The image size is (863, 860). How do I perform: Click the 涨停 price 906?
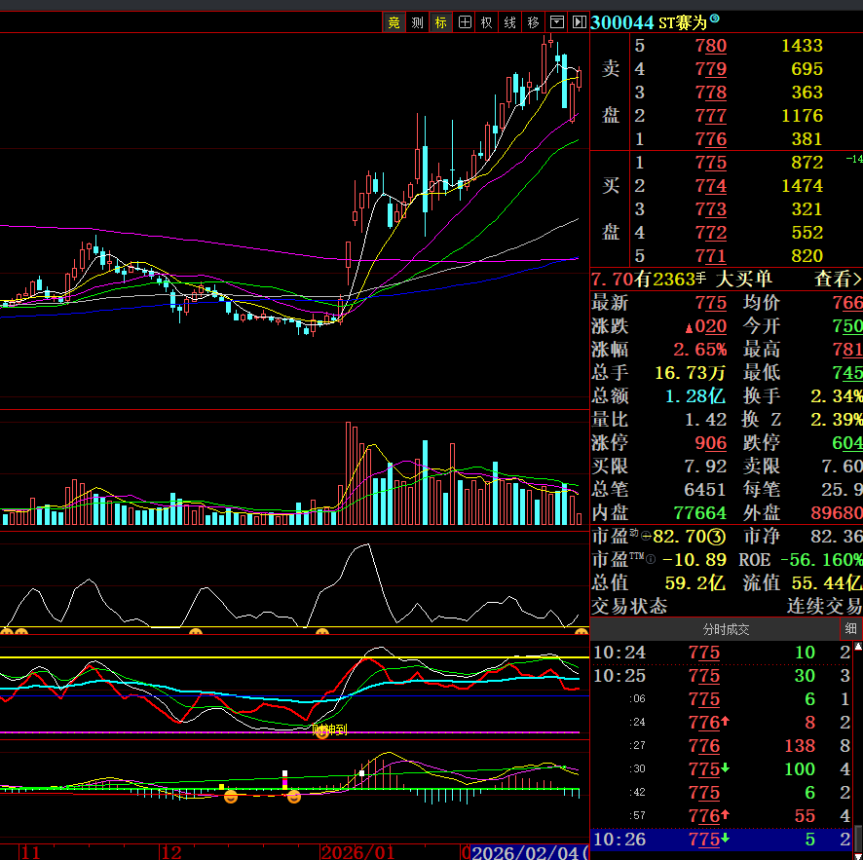click(710, 443)
